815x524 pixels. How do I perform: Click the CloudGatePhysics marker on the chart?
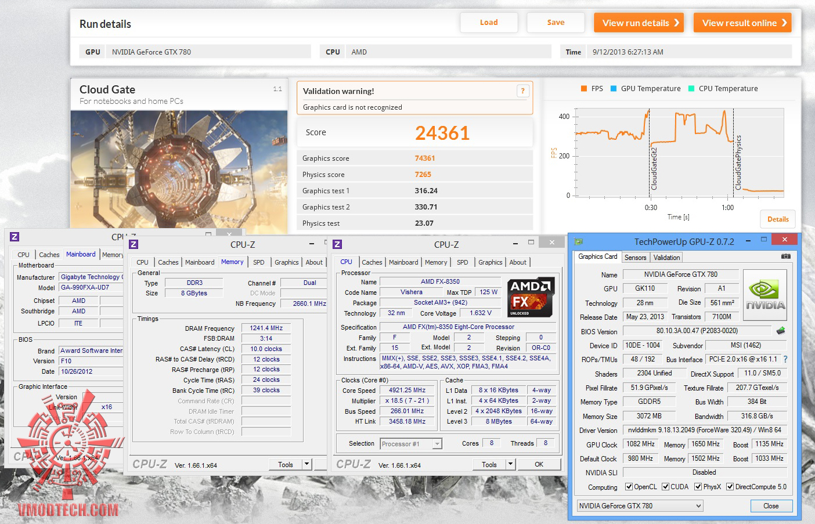pyautogui.click(x=738, y=162)
